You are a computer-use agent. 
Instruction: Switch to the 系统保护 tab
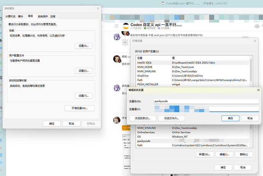coord(43,16)
